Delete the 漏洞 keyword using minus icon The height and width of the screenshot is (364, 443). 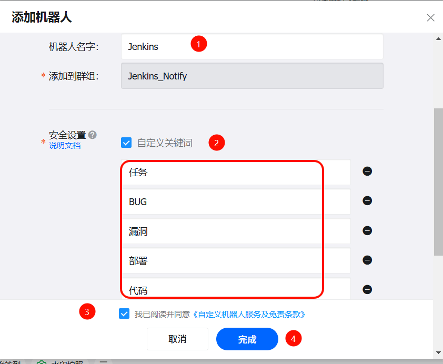pos(367,231)
